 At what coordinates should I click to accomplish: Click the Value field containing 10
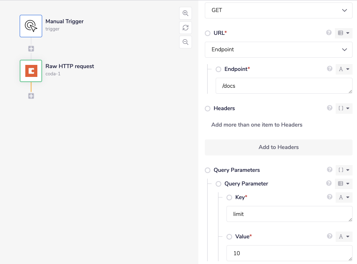(289, 253)
